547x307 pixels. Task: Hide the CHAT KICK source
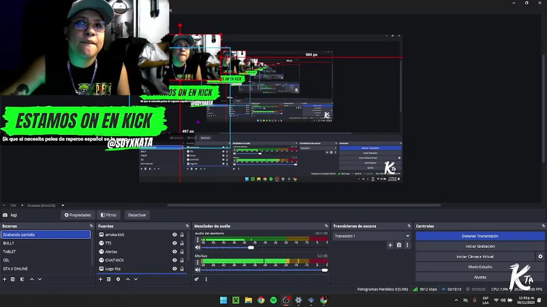pyautogui.click(x=174, y=260)
